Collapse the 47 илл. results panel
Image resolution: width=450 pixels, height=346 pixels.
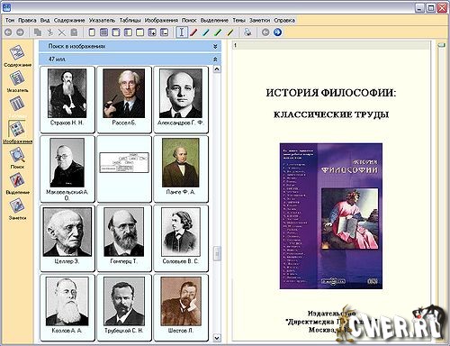(x=215, y=59)
